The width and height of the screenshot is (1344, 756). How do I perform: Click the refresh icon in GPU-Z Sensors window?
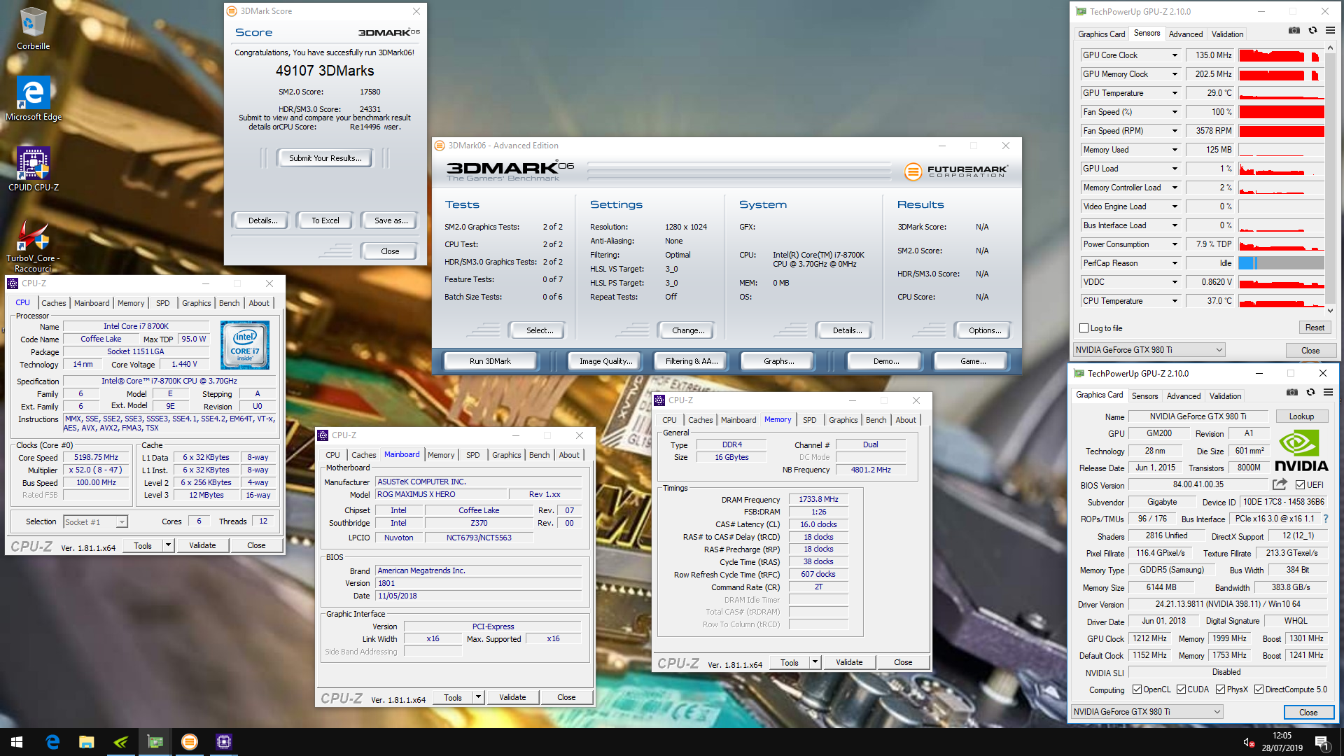coord(1312,31)
